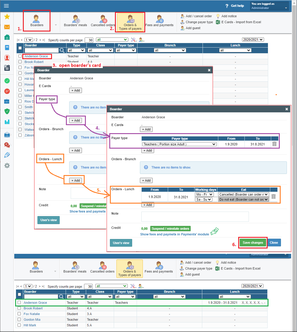This screenshot has height=332, width=297.
Task: Click User's view in the front Boarder dialog
Action: (x=121, y=243)
